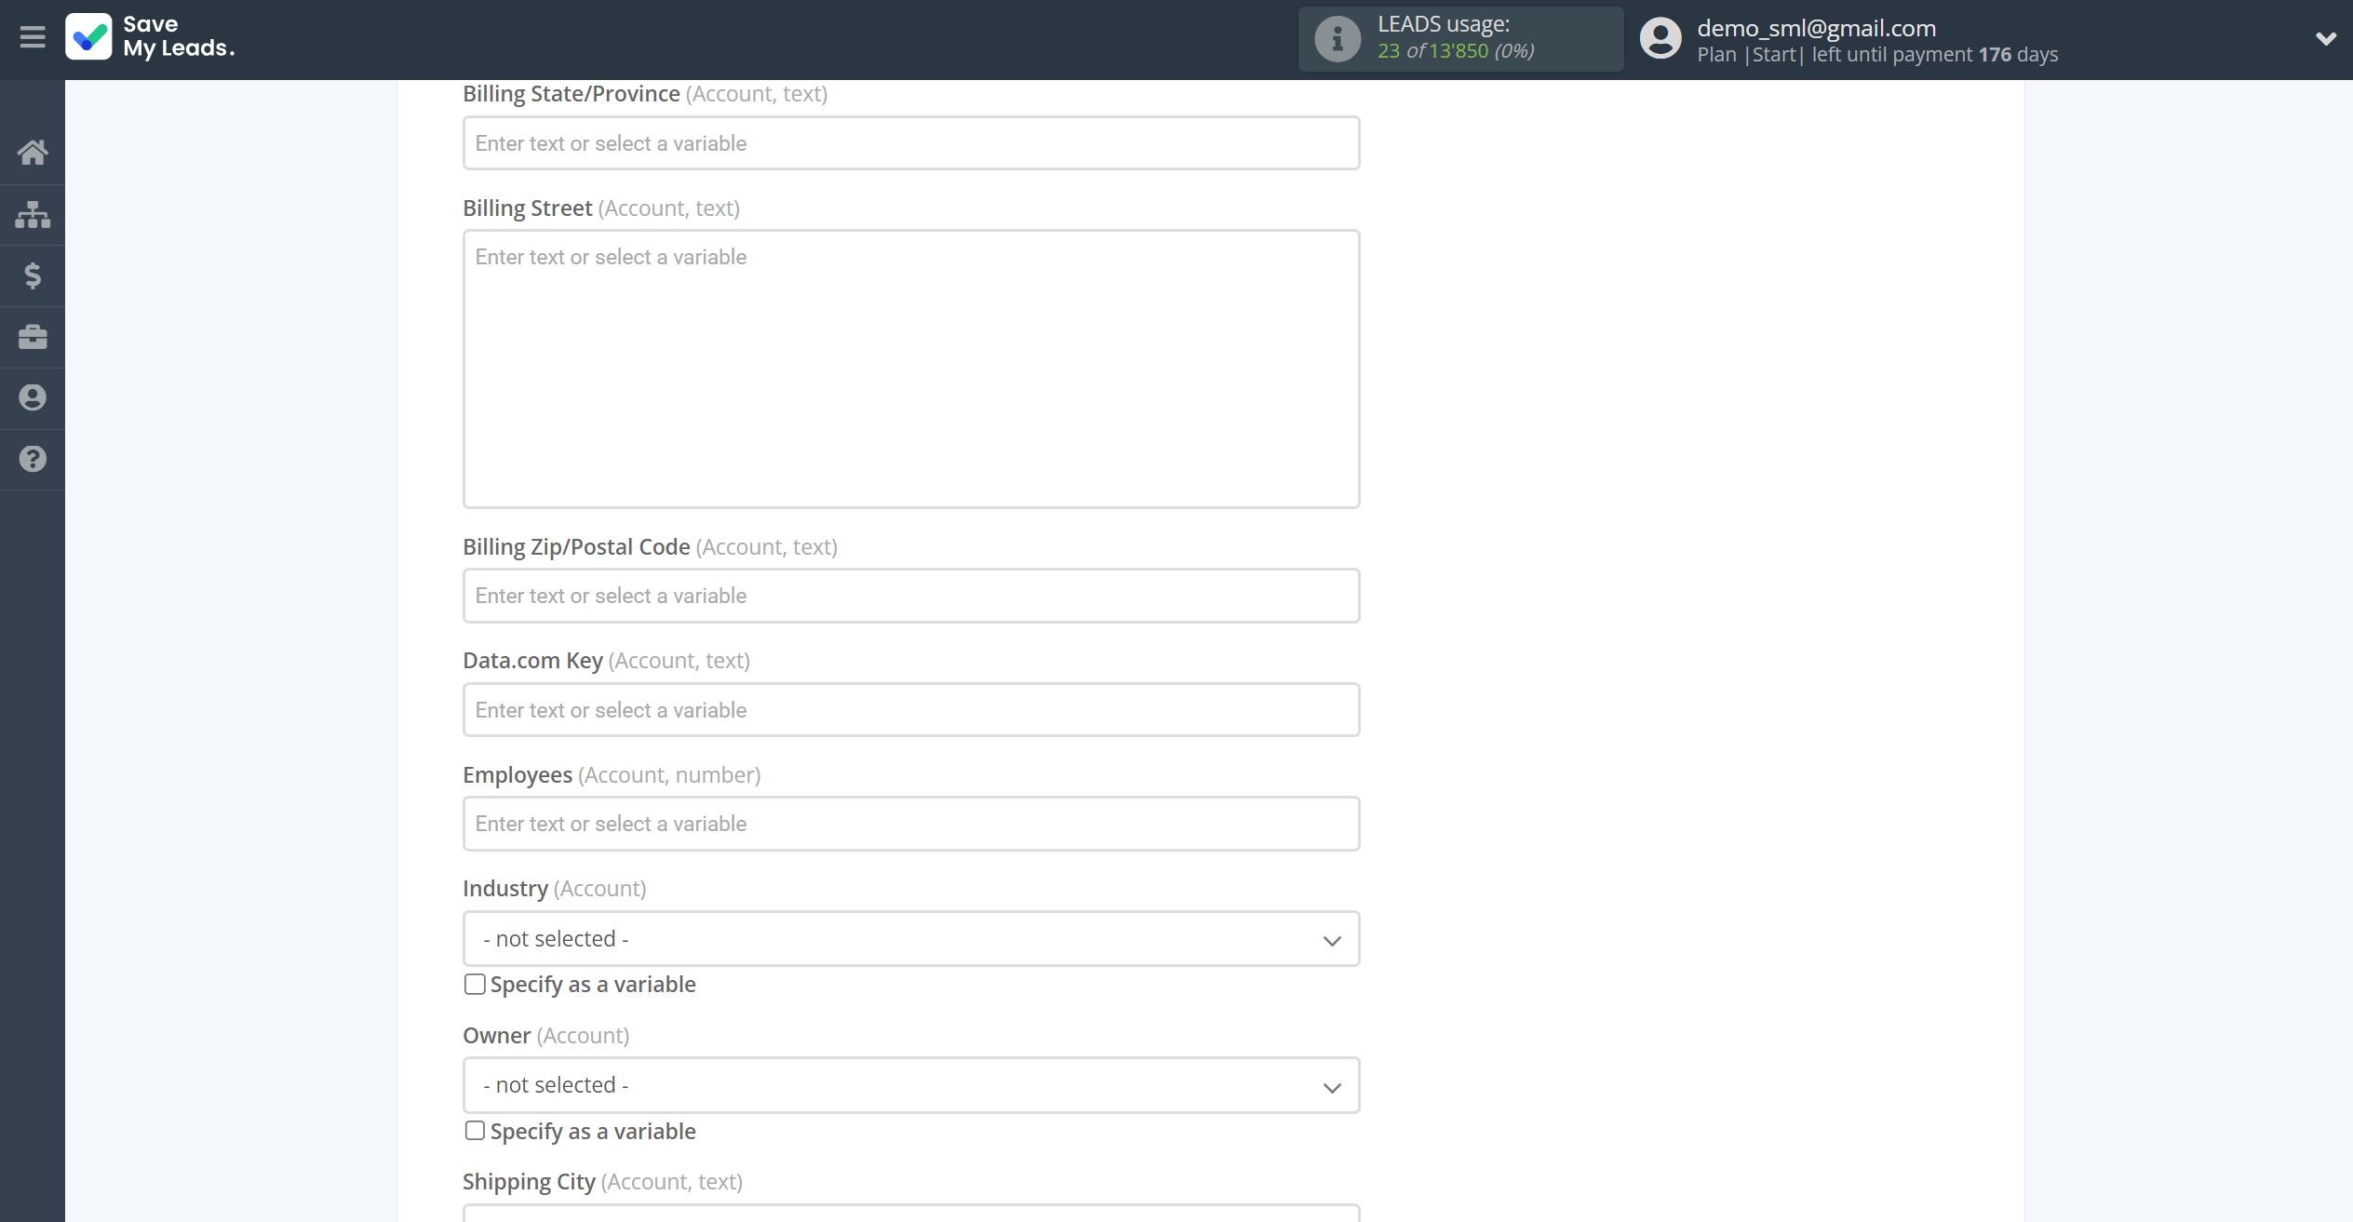Click the Billing Zip/Postal Code input field

click(910, 595)
